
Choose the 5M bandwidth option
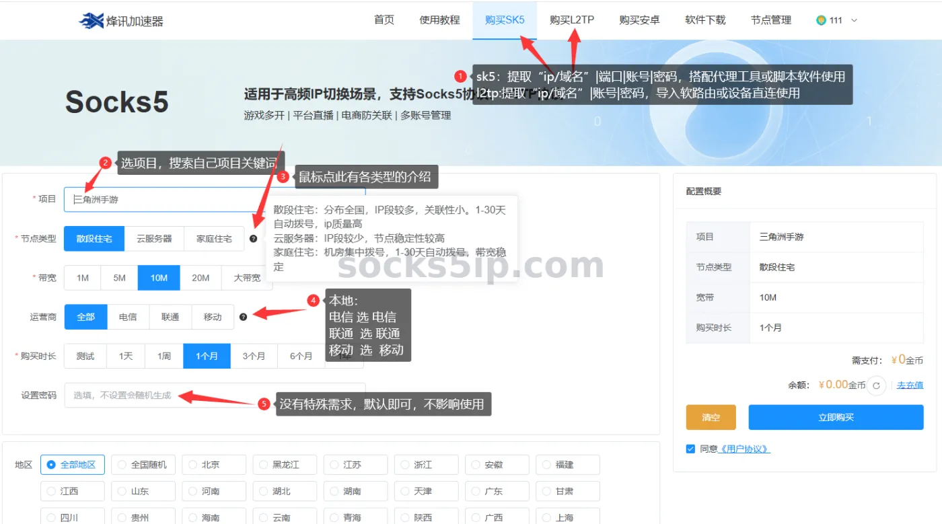click(119, 278)
